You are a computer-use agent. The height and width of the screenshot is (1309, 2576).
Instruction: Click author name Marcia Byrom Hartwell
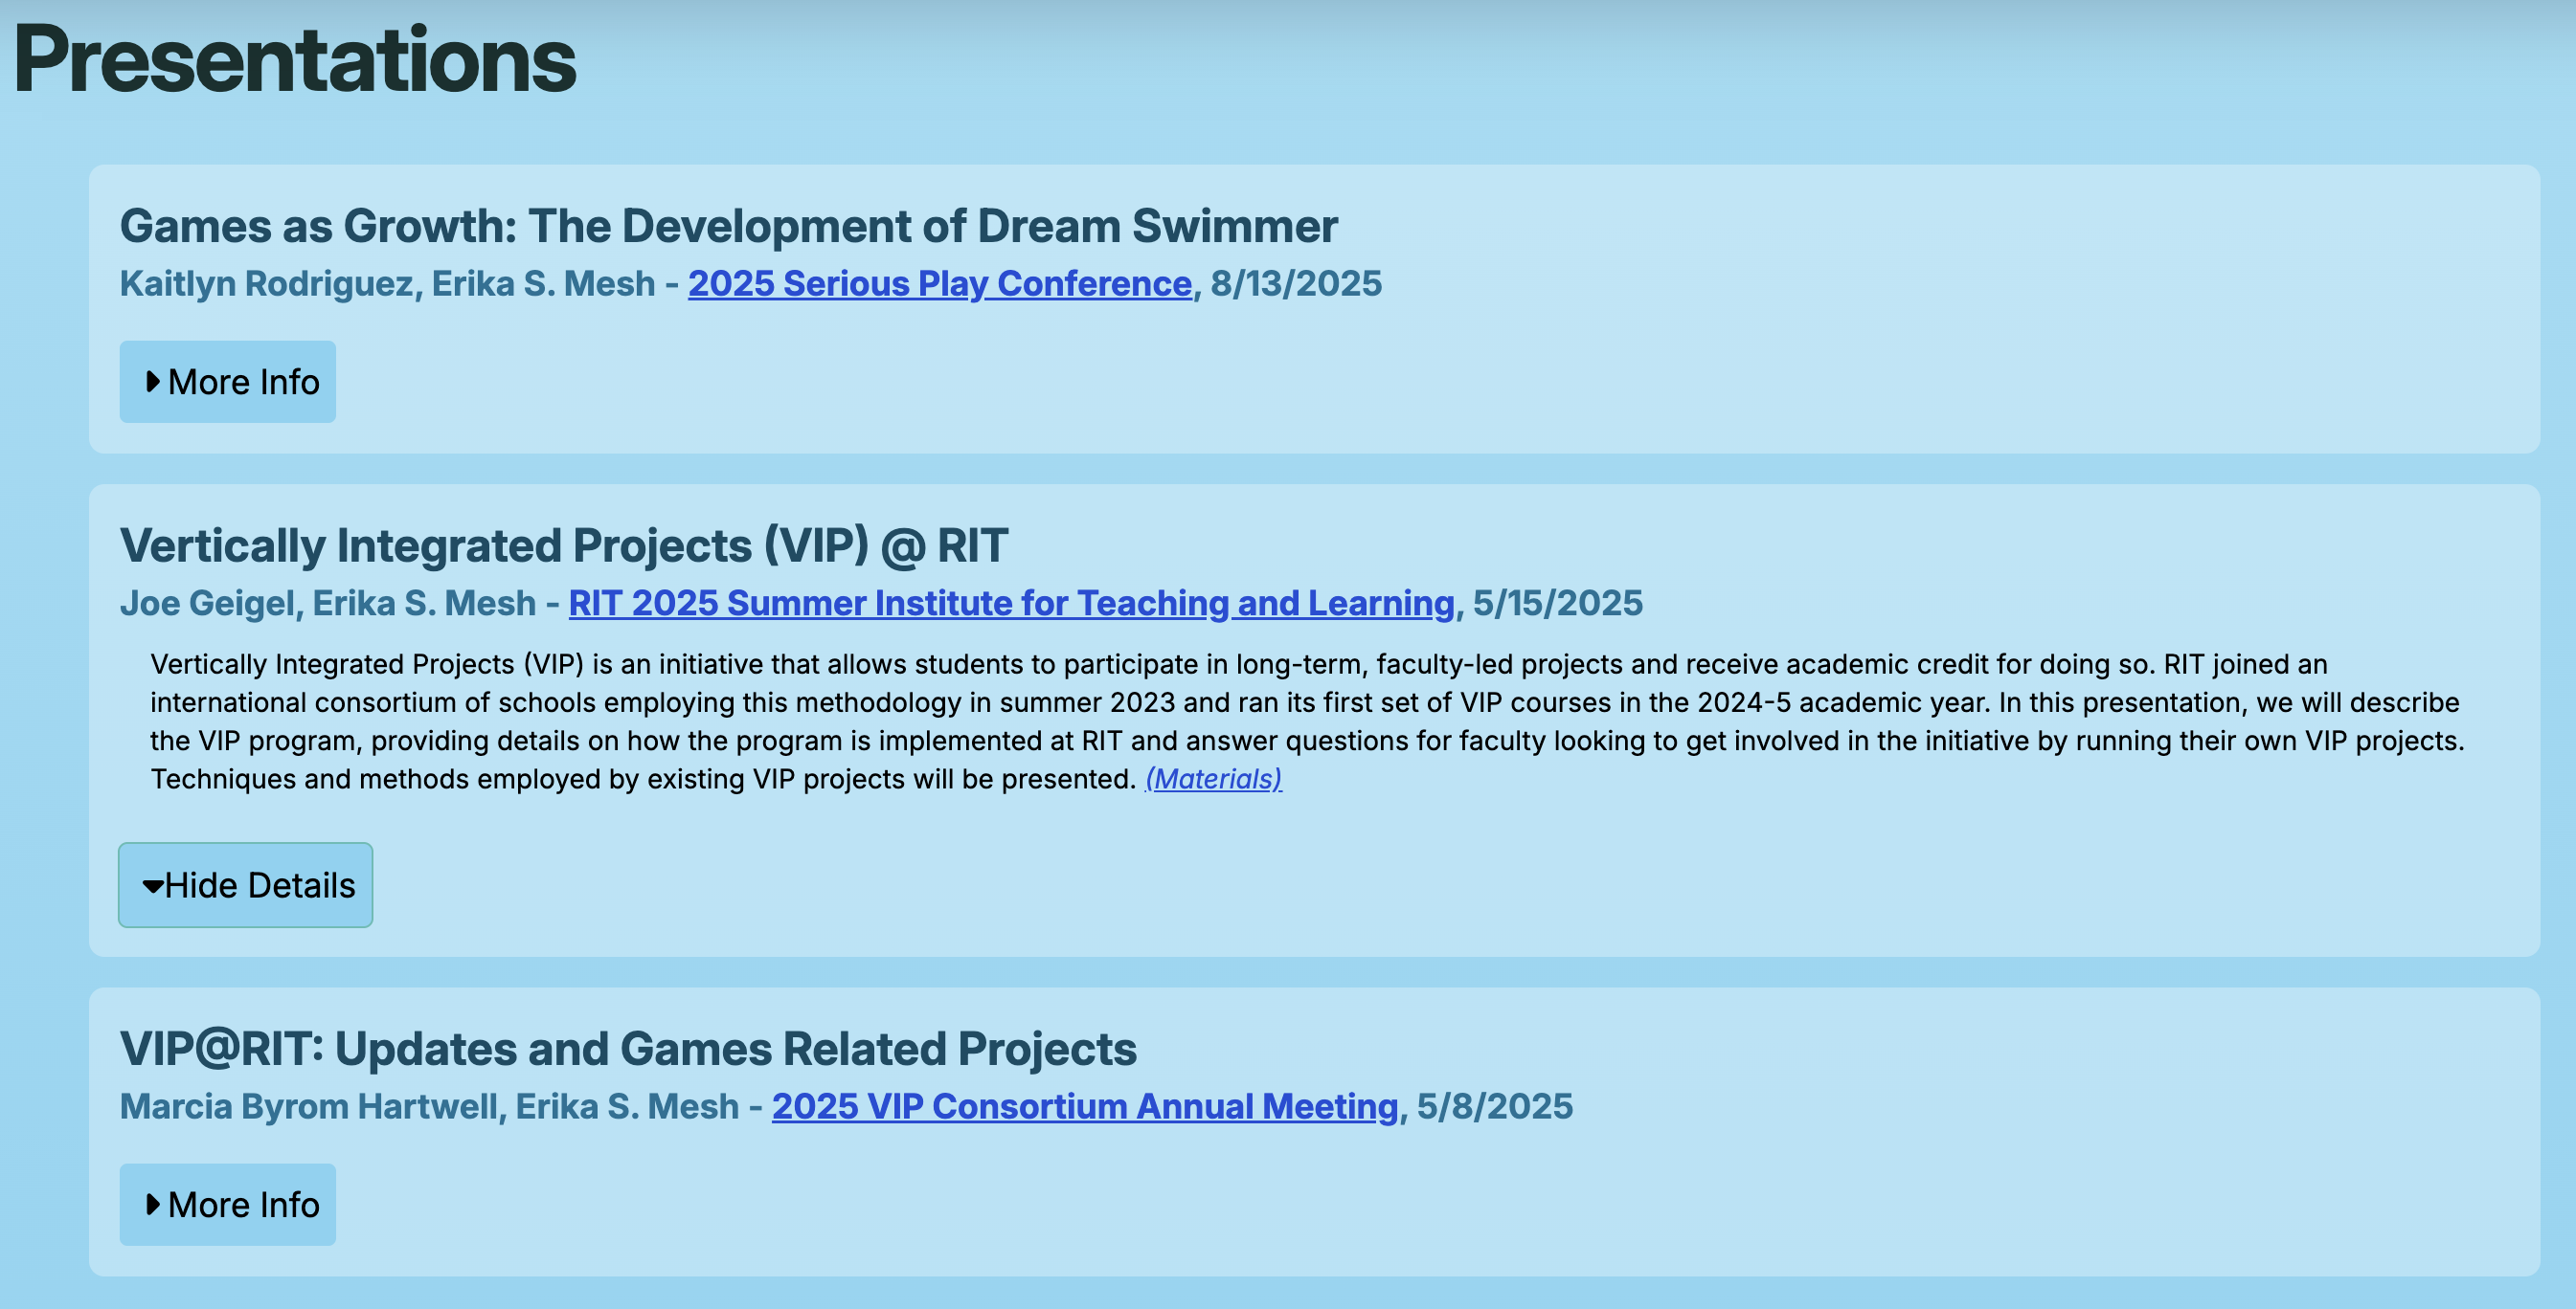pyautogui.click(x=308, y=1107)
